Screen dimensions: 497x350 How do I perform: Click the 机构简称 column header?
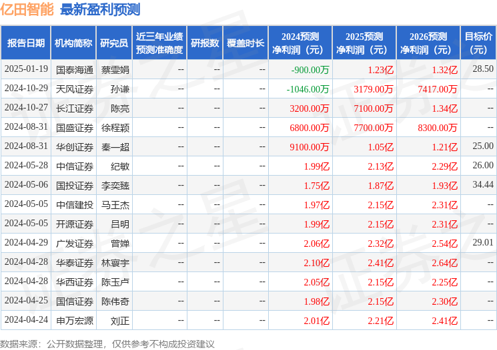pyautogui.click(x=73, y=43)
